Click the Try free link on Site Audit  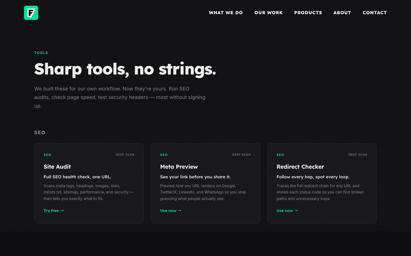(x=54, y=210)
